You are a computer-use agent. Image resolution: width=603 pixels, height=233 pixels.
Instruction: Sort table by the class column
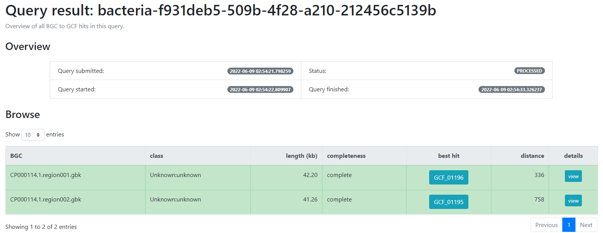coord(157,156)
